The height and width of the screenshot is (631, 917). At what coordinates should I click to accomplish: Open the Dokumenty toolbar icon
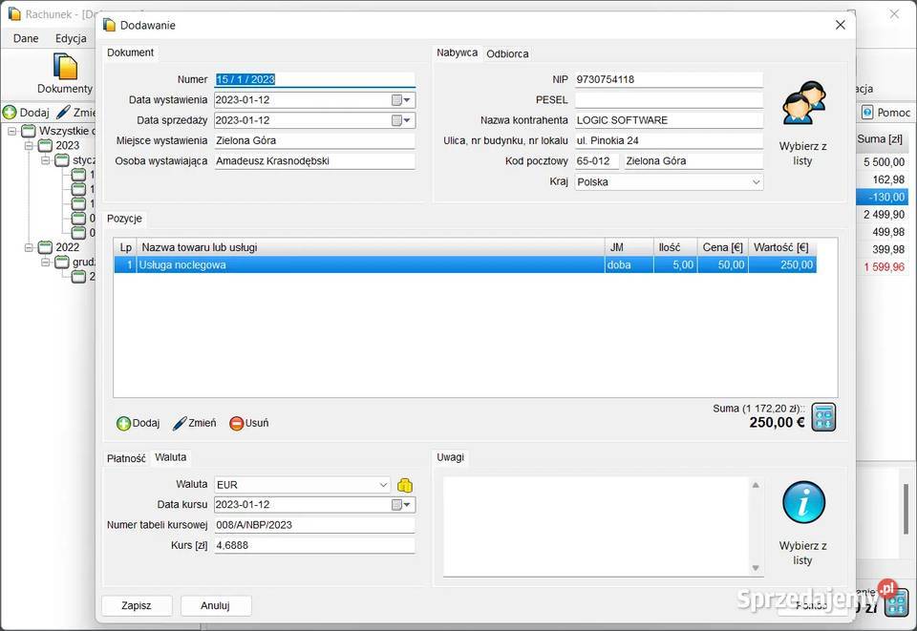[65, 67]
